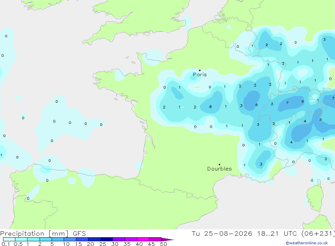The width and height of the screenshot is (335, 246).
Task: Click legend value 25
Action: 103,244
